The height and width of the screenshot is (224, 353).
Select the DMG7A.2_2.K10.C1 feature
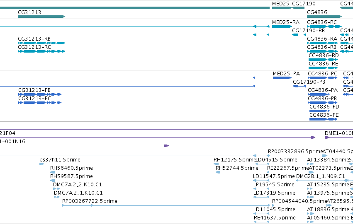(56, 189)
